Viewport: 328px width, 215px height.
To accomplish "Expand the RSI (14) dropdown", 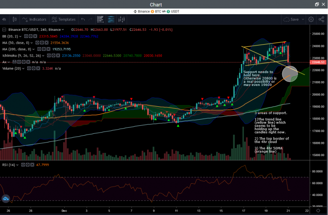I will click(x=17, y=165).
